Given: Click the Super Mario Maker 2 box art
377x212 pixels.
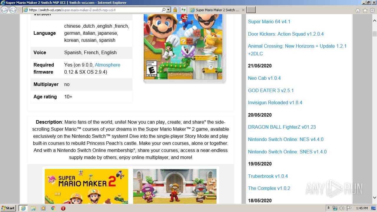Looking at the screenshot, I should (x=184, y=49).
